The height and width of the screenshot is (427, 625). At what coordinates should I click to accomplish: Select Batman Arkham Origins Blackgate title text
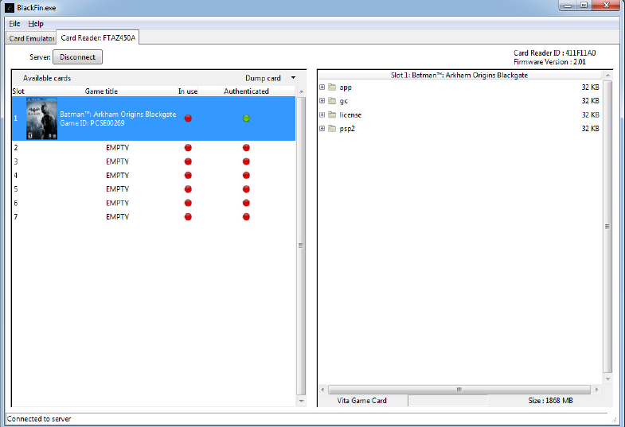118,115
